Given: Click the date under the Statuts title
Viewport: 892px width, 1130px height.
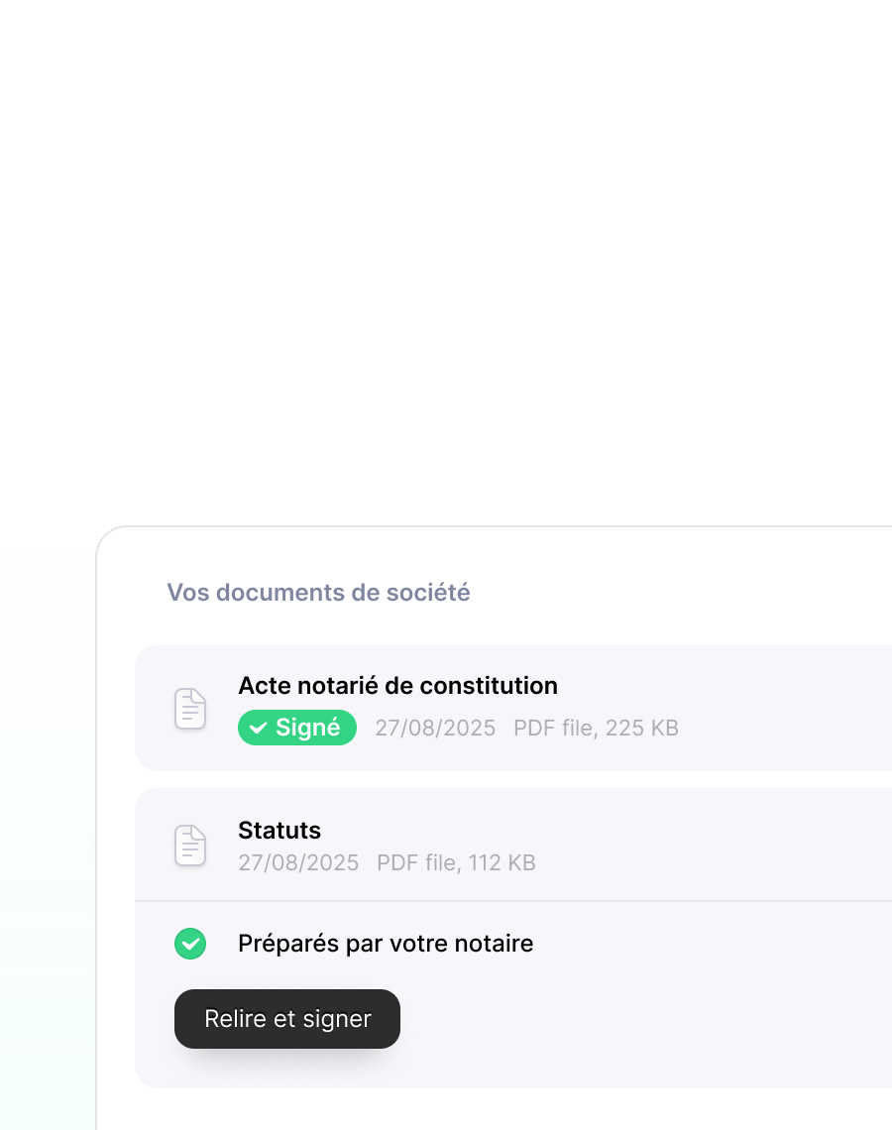Looking at the screenshot, I should point(298,863).
